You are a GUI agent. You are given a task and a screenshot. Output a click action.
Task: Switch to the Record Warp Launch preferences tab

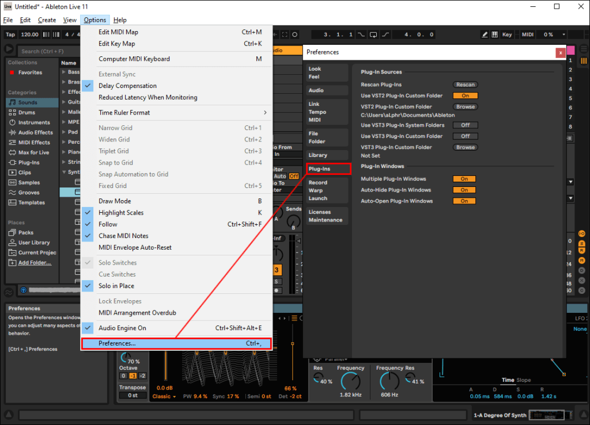click(327, 190)
